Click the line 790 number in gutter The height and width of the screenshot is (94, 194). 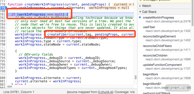[3, 44]
